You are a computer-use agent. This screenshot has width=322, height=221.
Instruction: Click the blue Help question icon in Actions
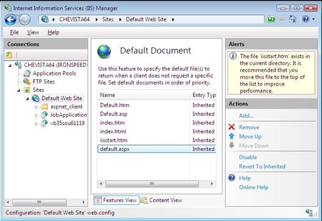pyautogui.click(x=232, y=178)
